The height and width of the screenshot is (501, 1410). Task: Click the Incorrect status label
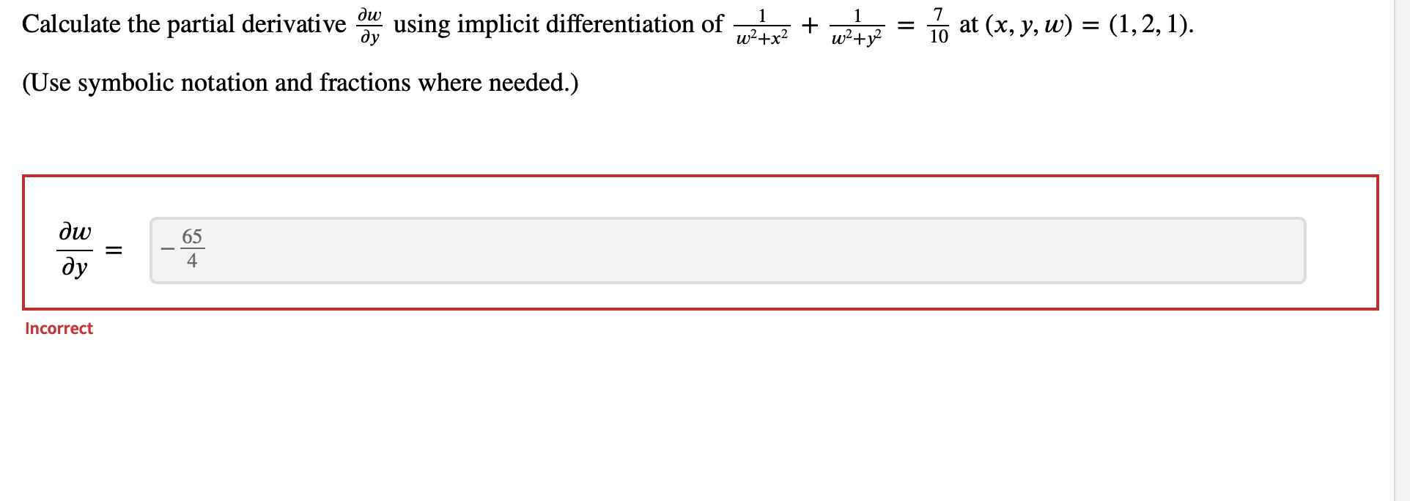tap(59, 328)
